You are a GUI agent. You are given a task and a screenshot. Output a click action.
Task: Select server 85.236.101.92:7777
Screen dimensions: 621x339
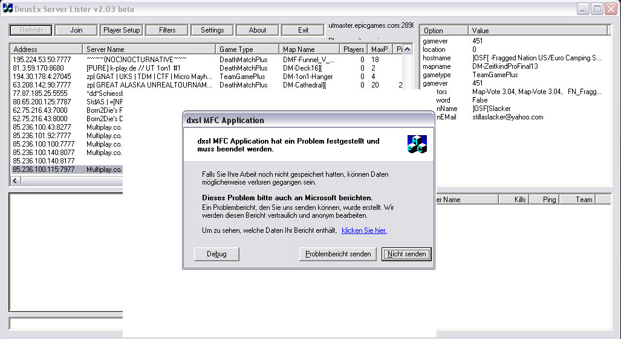pos(42,136)
